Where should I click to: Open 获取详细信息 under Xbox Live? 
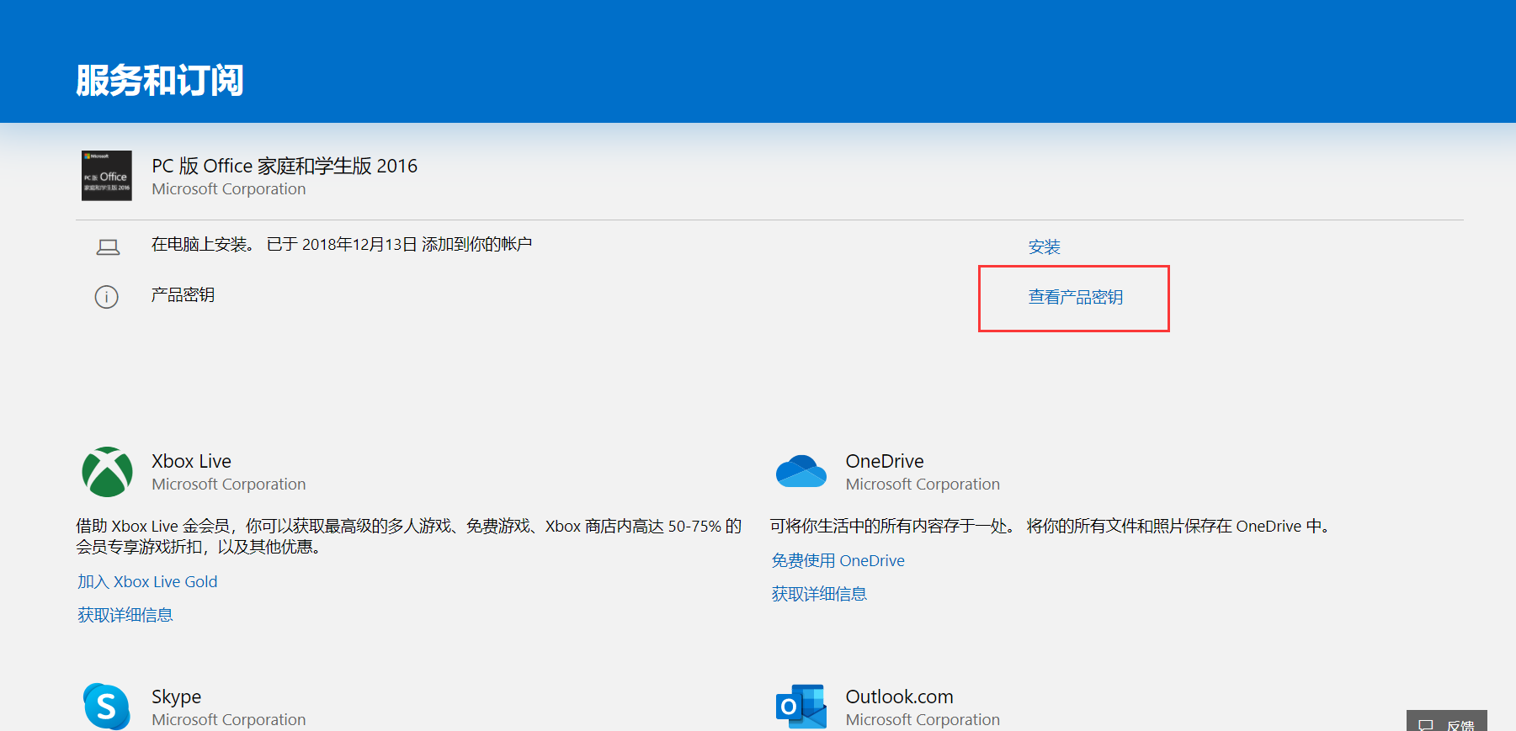click(x=125, y=616)
